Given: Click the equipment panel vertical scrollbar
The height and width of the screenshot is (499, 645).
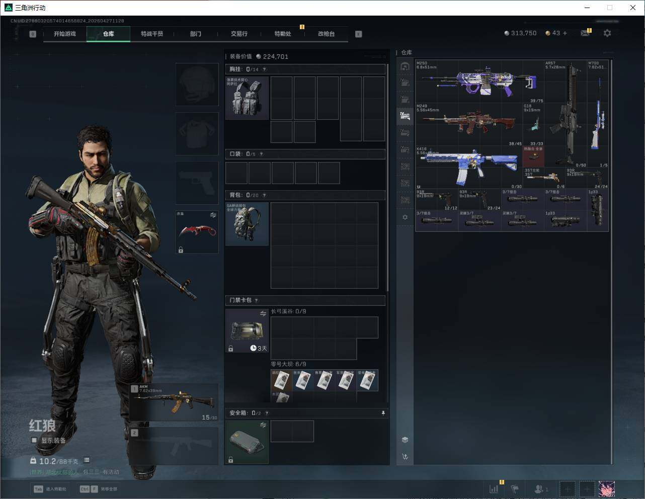Looking at the screenshot, I should pyautogui.click(x=387, y=177).
